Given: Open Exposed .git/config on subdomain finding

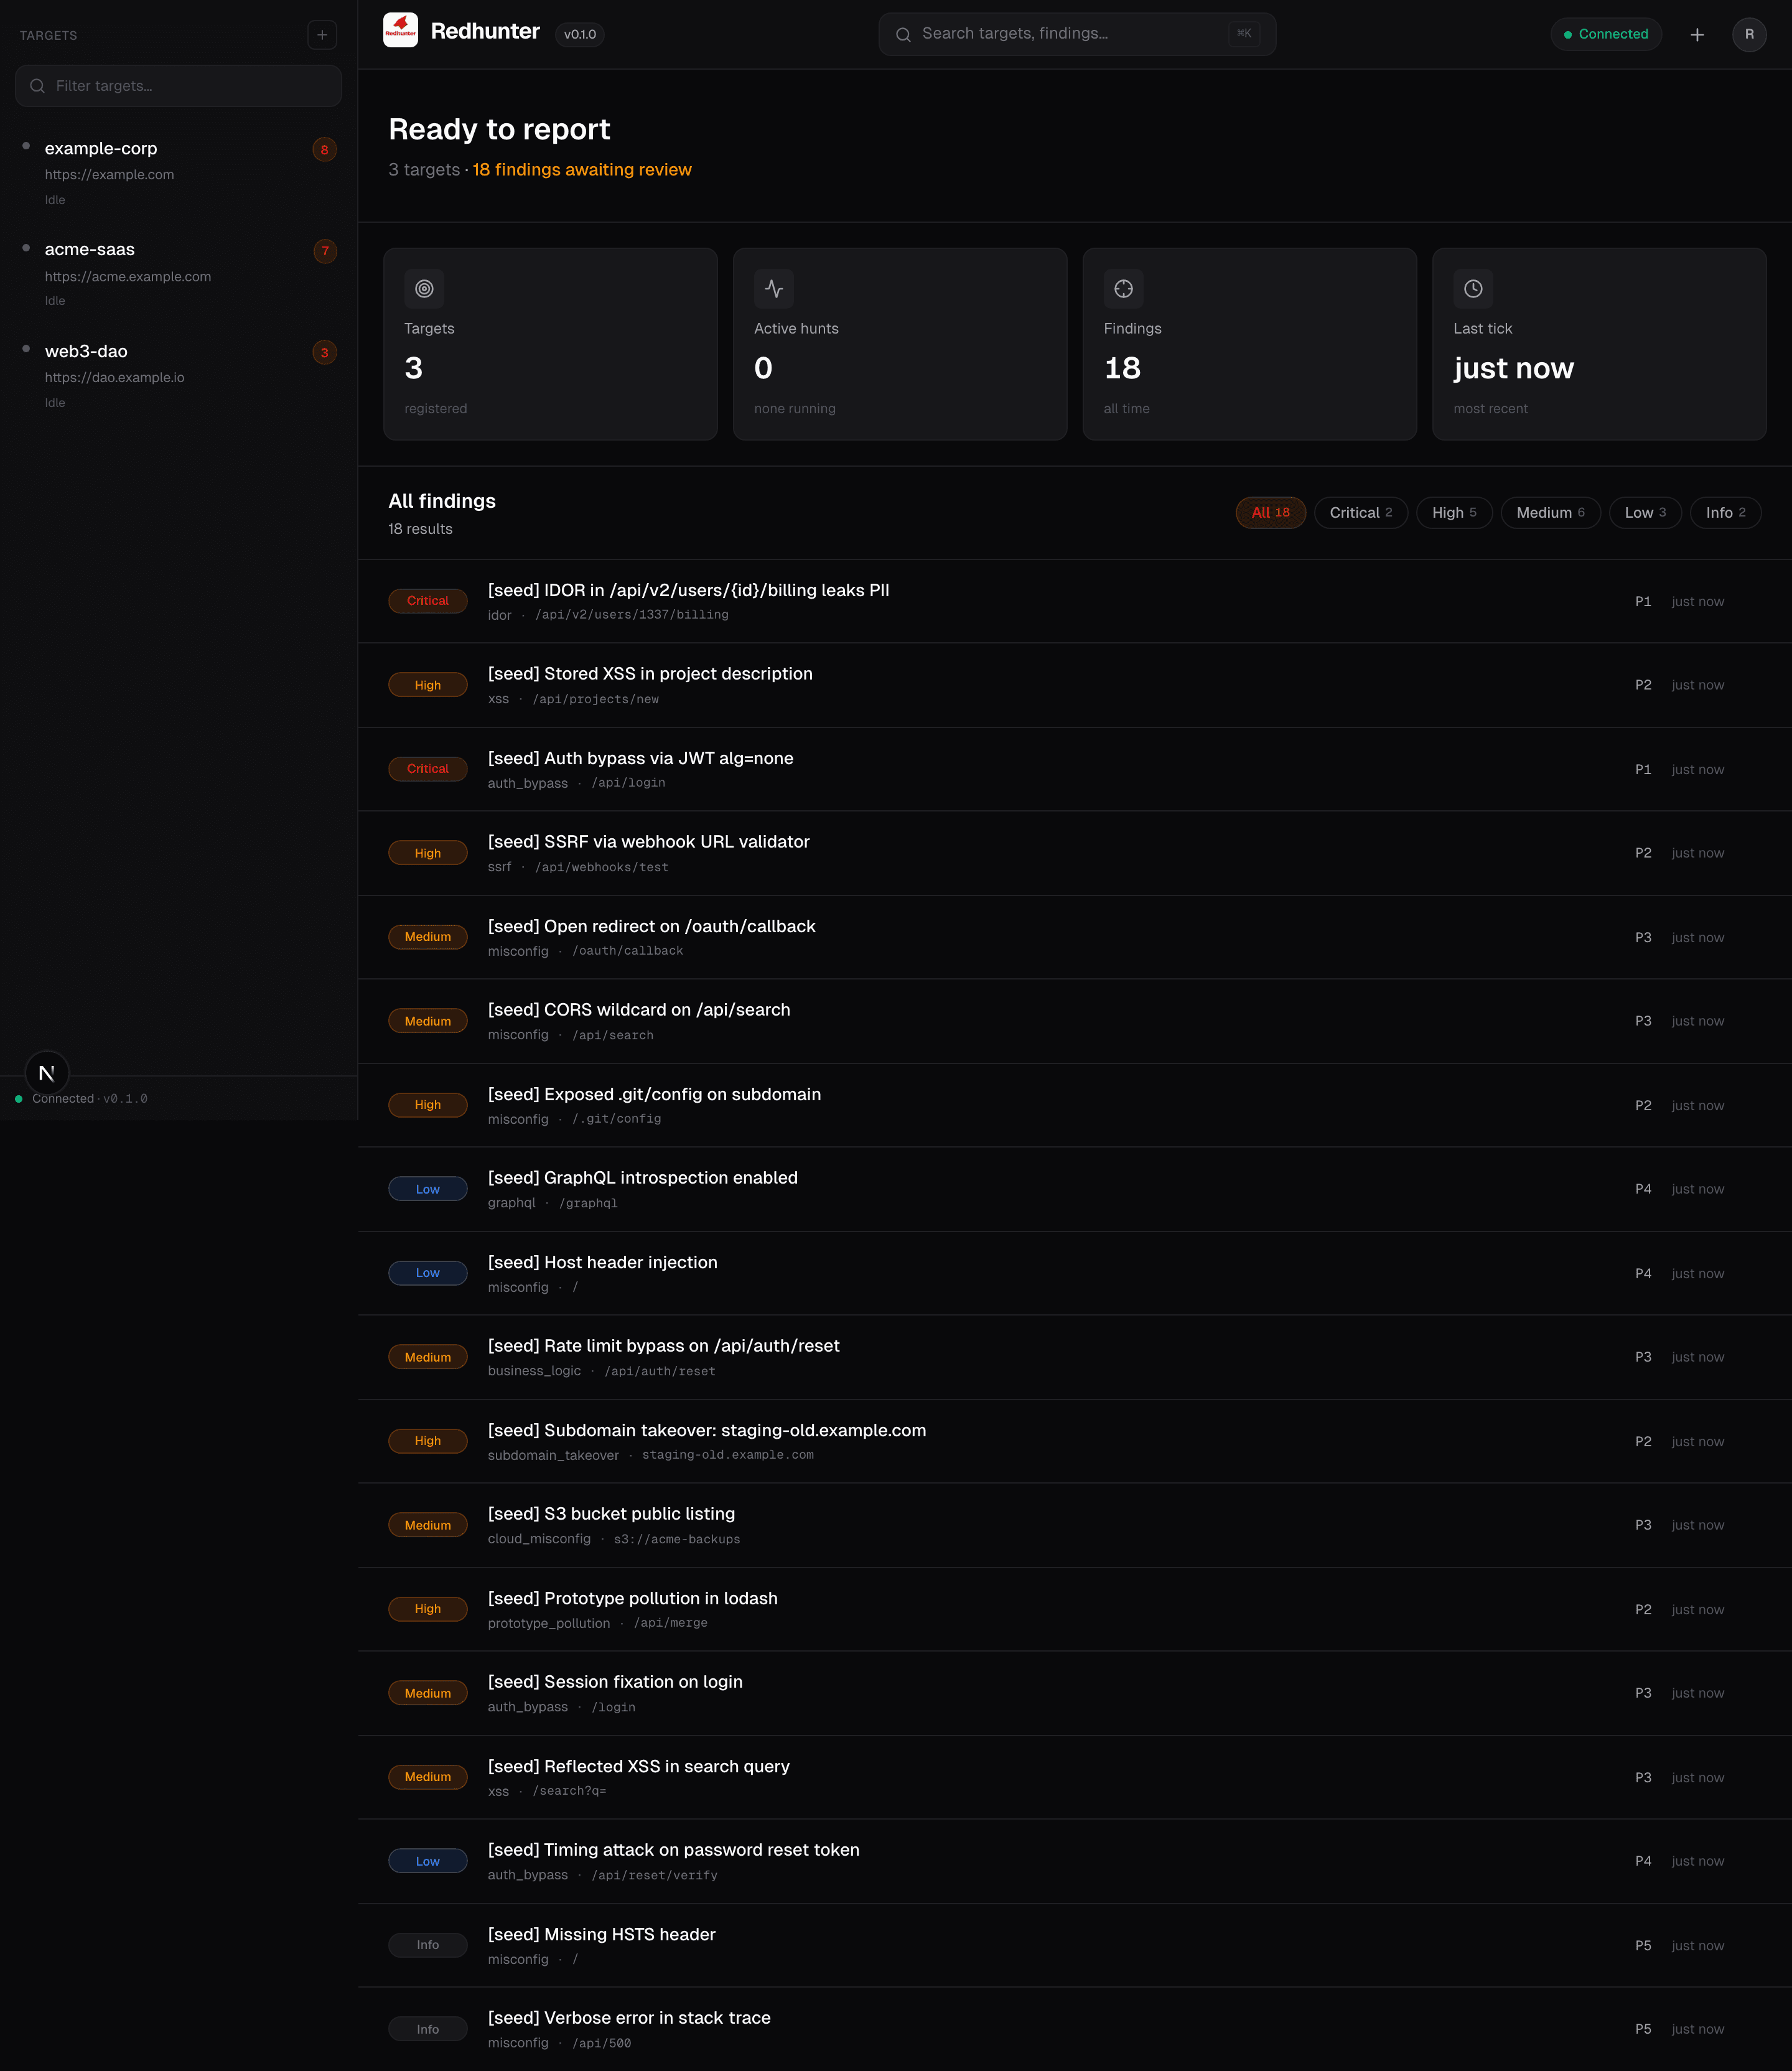Looking at the screenshot, I should point(1074,1105).
